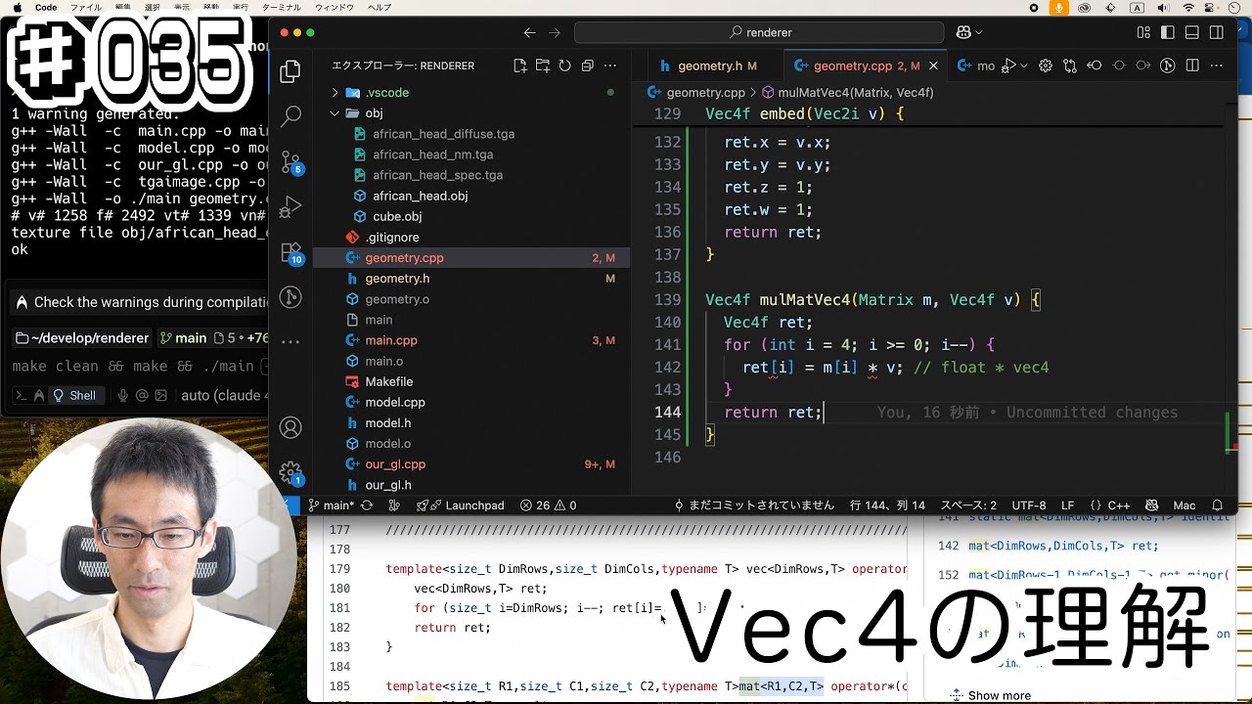The height and width of the screenshot is (704, 1252).
Task: Open the Copilot dropdown chevron in title bar
Action: pos(978,32)
